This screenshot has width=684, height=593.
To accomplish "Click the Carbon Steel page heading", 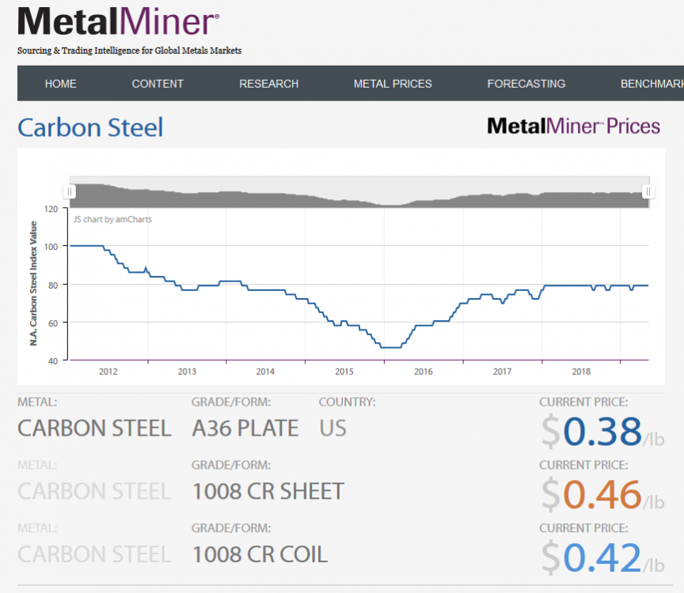I will tap(90, 127).
